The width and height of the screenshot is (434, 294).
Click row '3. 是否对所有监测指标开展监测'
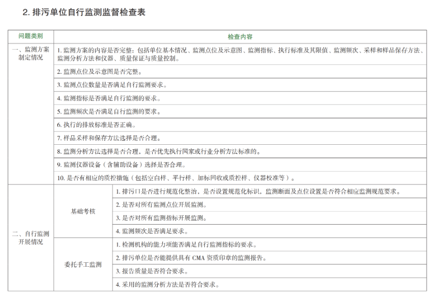pyautogui.click(x=269, y=218)
